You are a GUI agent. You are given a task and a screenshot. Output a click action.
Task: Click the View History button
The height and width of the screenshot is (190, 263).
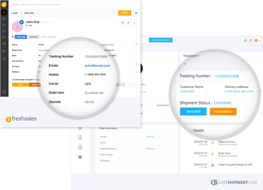coord(223,112)
